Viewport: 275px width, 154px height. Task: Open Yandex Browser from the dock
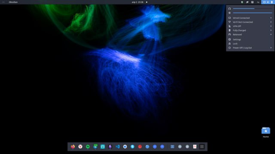80,147
